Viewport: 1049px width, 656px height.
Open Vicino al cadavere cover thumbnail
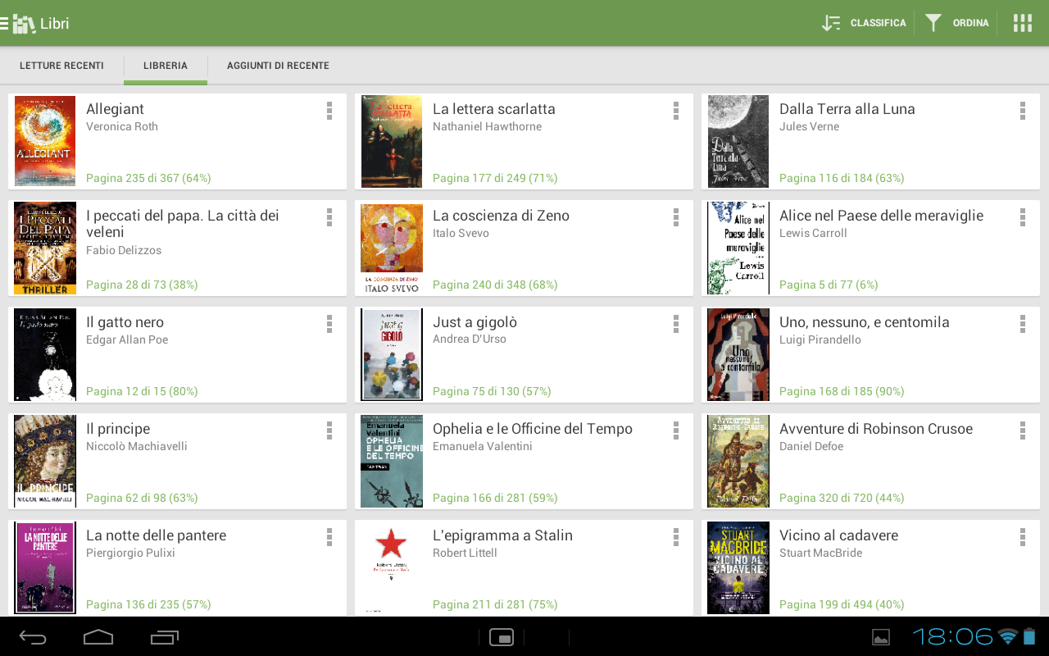(x=738, y=567)
